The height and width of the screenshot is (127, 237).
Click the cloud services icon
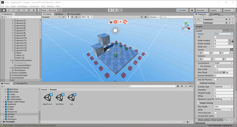coord(192,10)
